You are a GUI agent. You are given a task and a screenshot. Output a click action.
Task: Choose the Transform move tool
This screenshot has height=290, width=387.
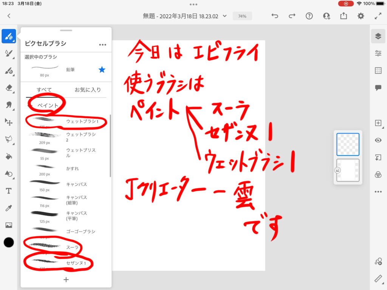click(x=8, y=122)
